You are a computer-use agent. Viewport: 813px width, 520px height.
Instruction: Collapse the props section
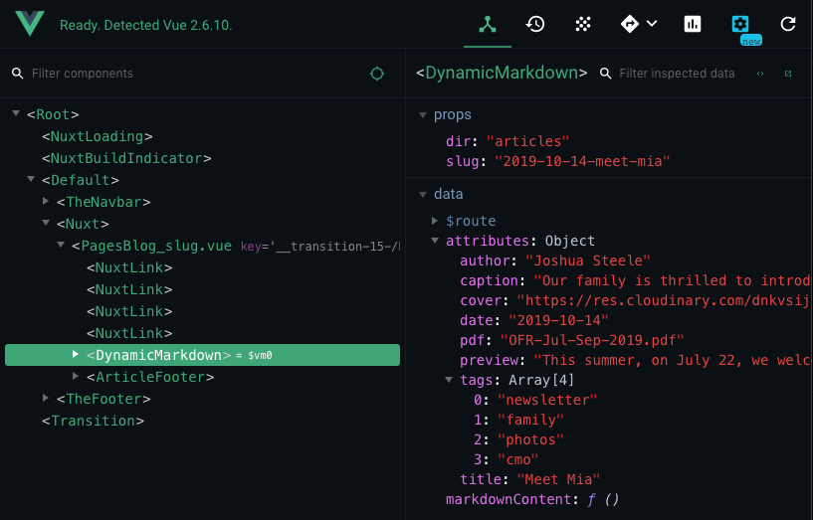pyautogui.click(x=423, y=115)
